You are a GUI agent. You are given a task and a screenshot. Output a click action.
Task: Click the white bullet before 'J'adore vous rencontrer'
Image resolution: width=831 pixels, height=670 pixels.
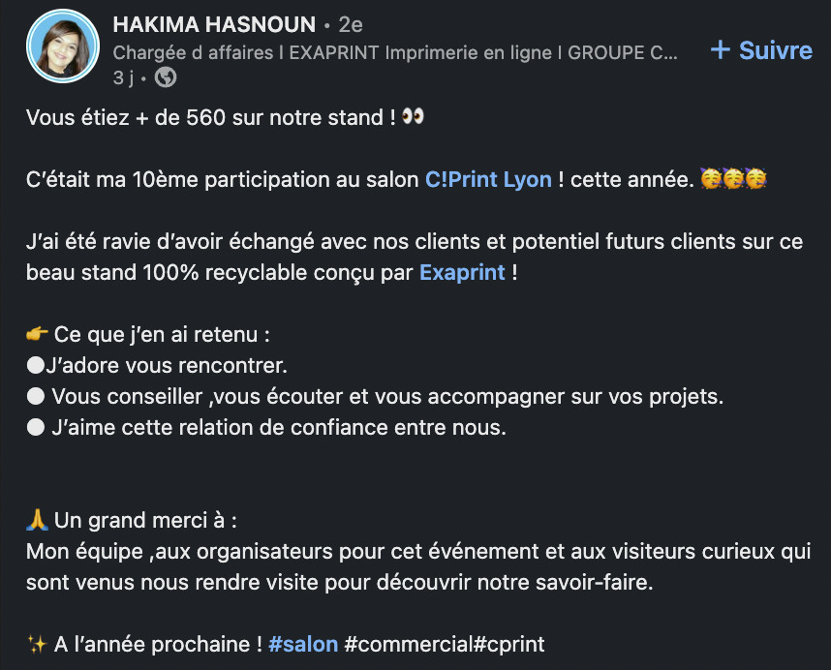point(36,365)
